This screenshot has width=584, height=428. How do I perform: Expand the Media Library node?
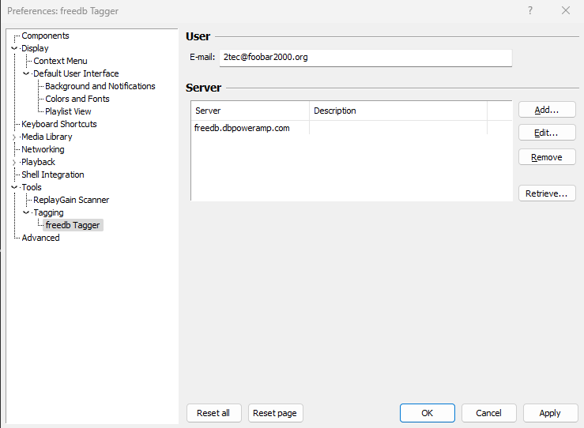14,137
